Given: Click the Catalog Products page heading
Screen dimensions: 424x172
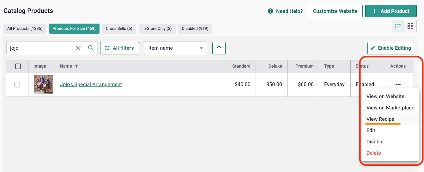Looking at the screenshot, I should 28,11.
